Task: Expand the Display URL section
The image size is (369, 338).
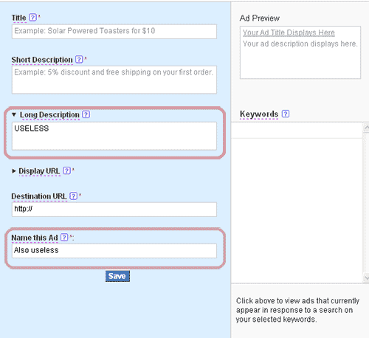Action: 14,171
